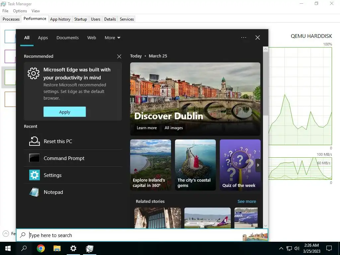The width and height of the screenshot is (340, 255).
Task: Open File Explorer from taskbar
Action: coord(57,248)
